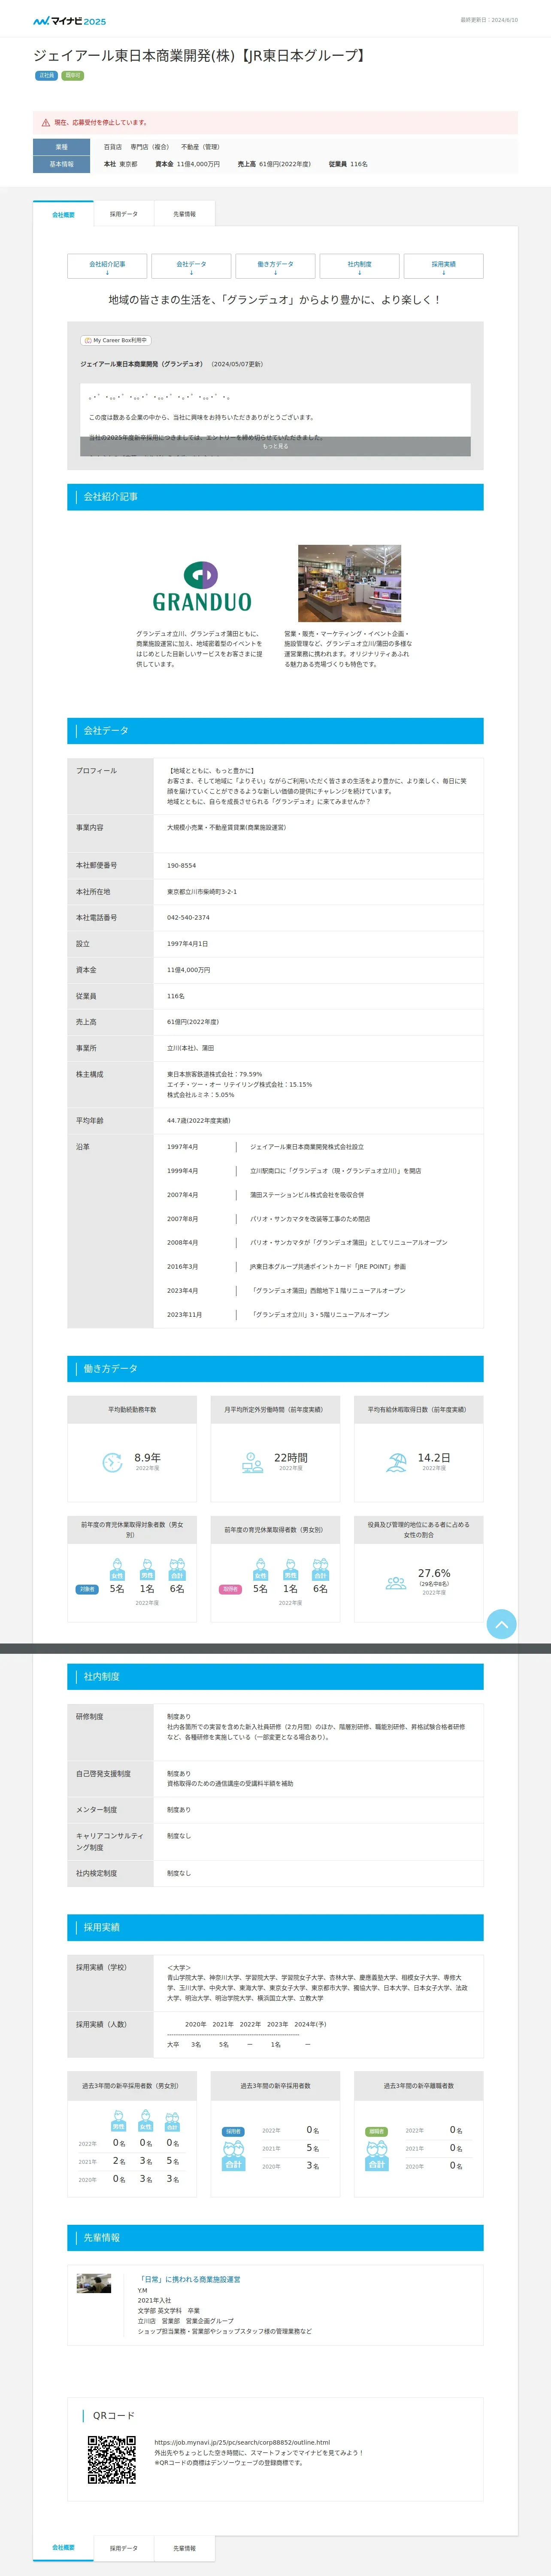
Task: Click the mynavi outline.html URL text
Action: click(x=242, y=2442)
